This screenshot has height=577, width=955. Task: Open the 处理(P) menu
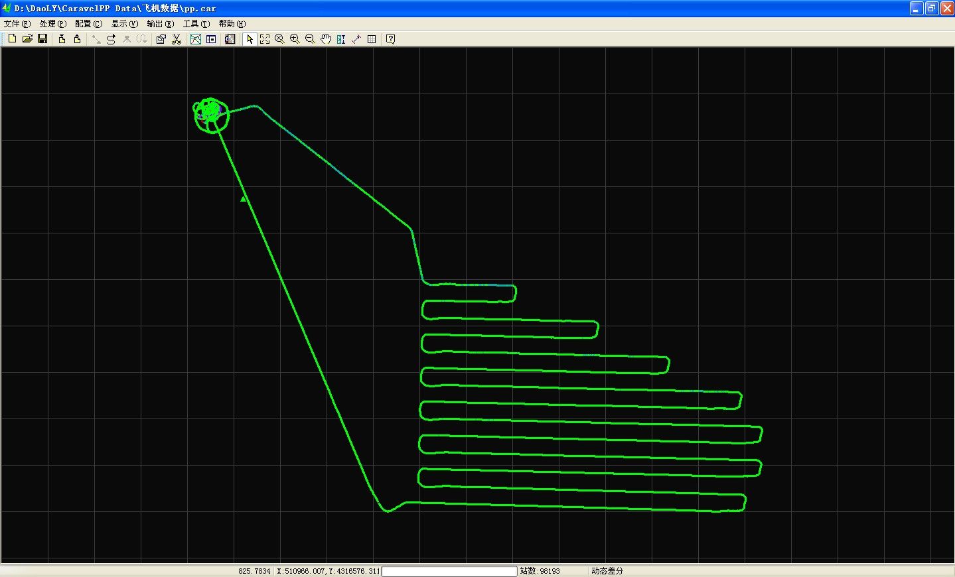click(x=53, y=24)
